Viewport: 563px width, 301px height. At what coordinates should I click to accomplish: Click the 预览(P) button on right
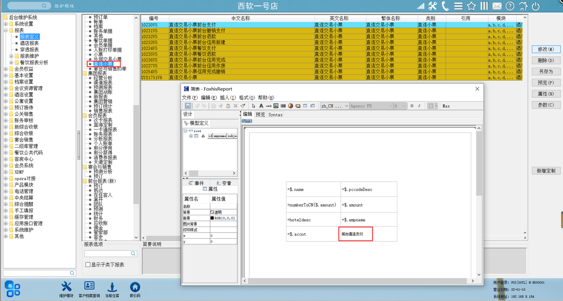coord(546,83)
